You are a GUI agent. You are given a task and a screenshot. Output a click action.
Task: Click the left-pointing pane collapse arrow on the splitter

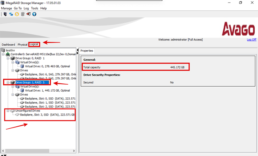(x=77, y=50)
